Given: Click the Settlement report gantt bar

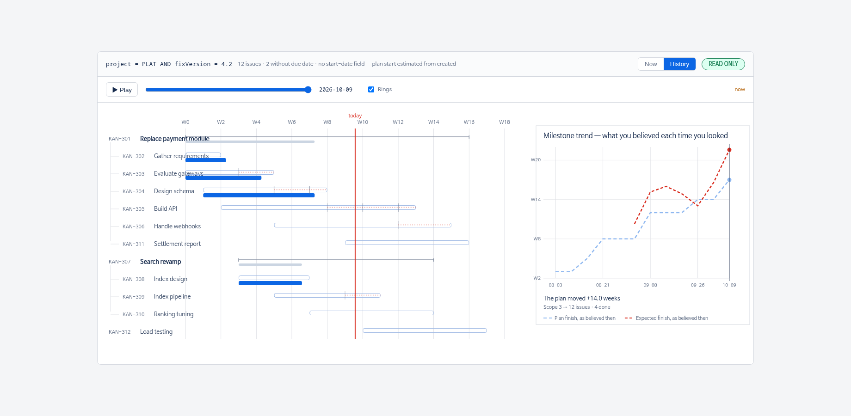Looking at the screenshot, I should click(407, 243).
